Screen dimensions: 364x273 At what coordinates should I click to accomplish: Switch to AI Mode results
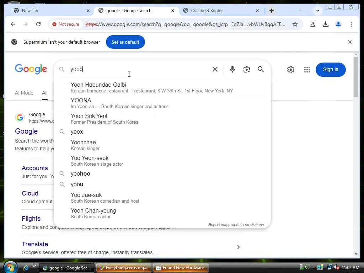tap(24, 93)
